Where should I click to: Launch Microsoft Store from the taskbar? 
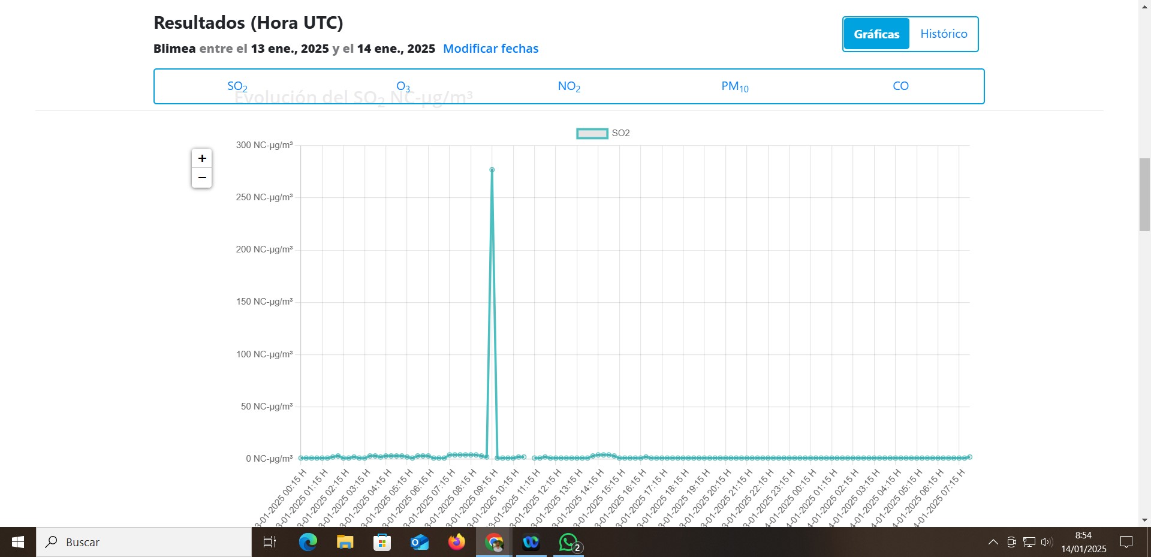tap(382, 543)
